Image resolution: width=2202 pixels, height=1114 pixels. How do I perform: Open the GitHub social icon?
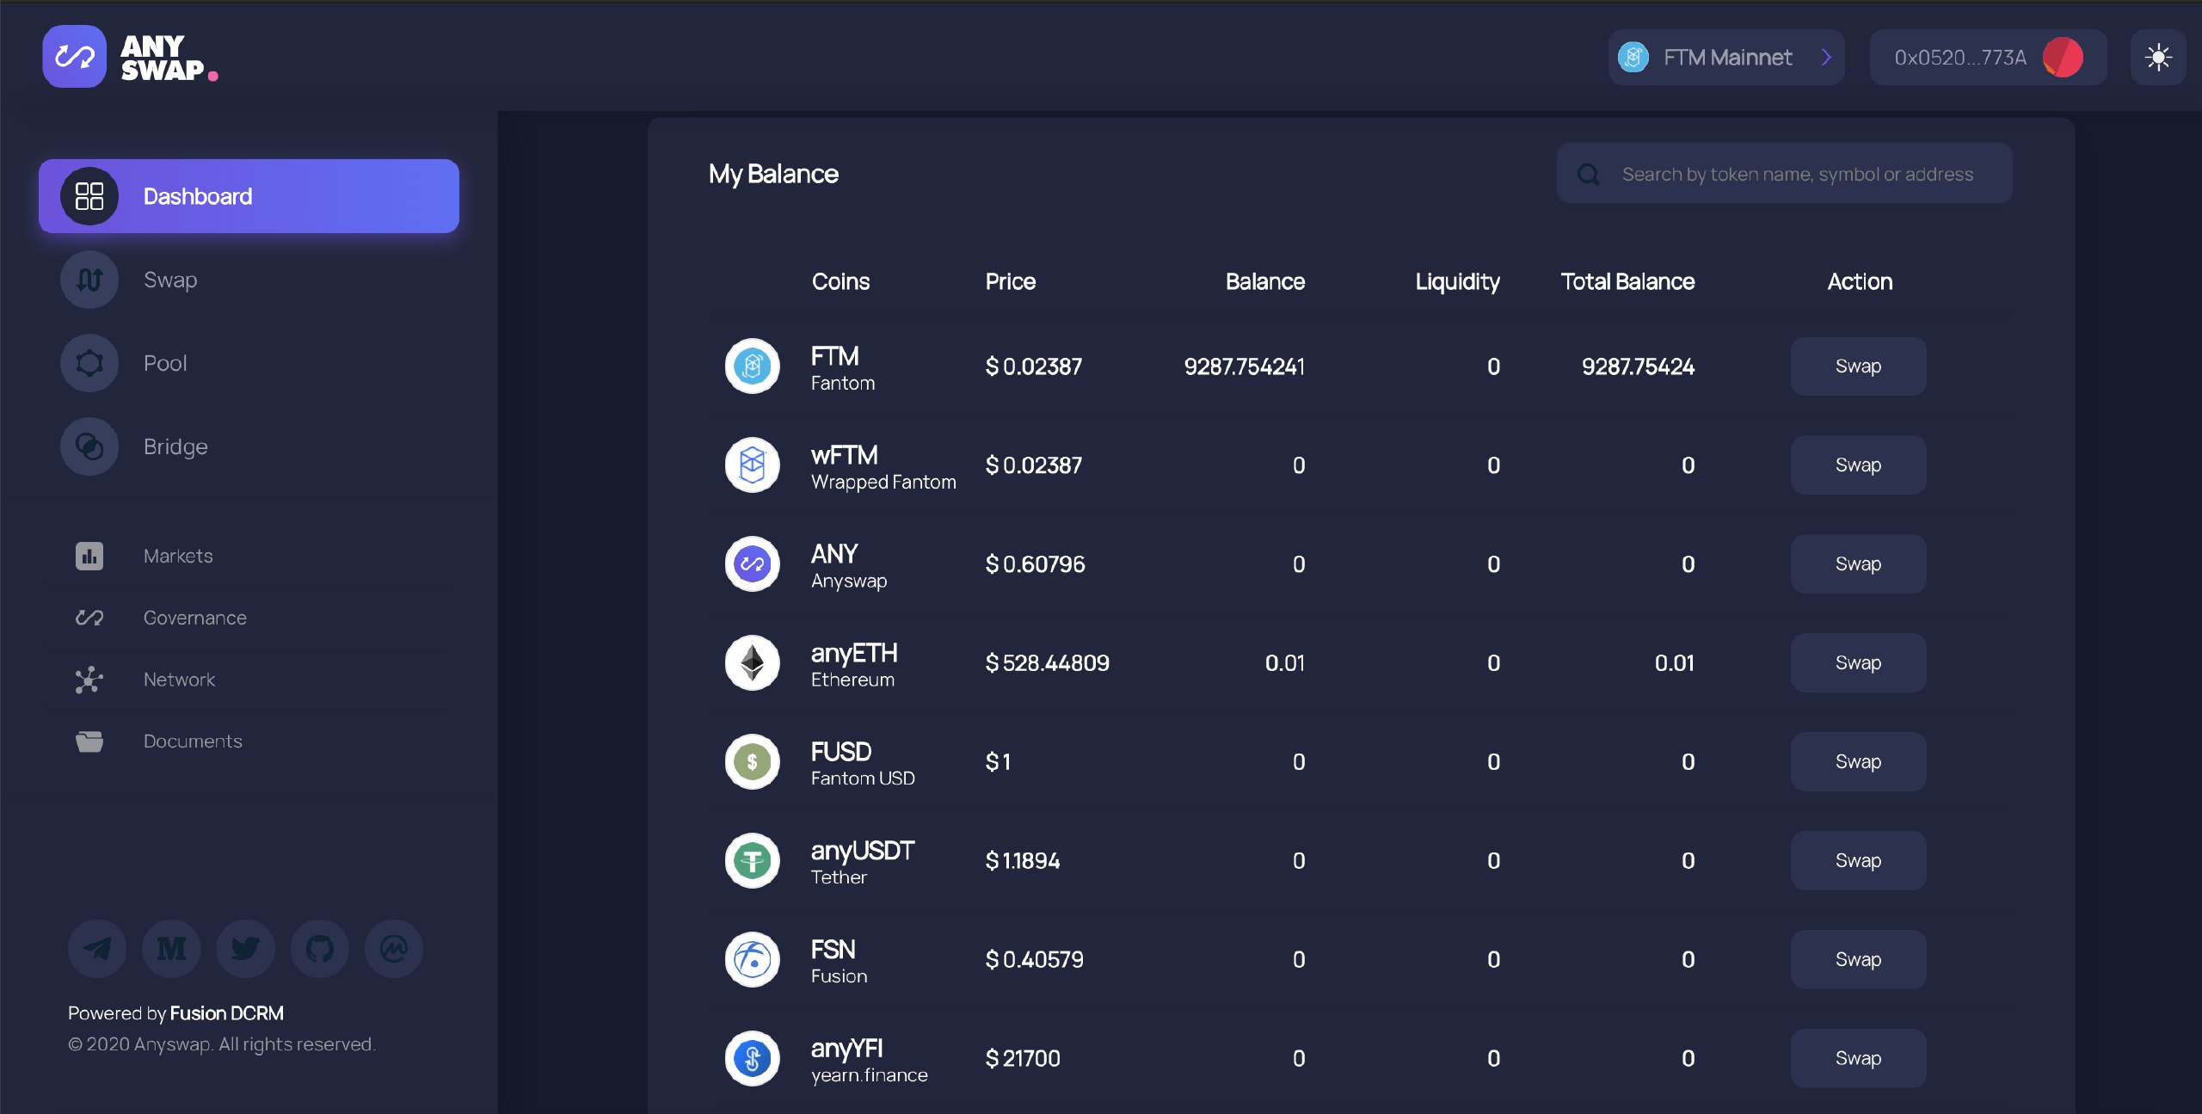click(x=320, y=949)
